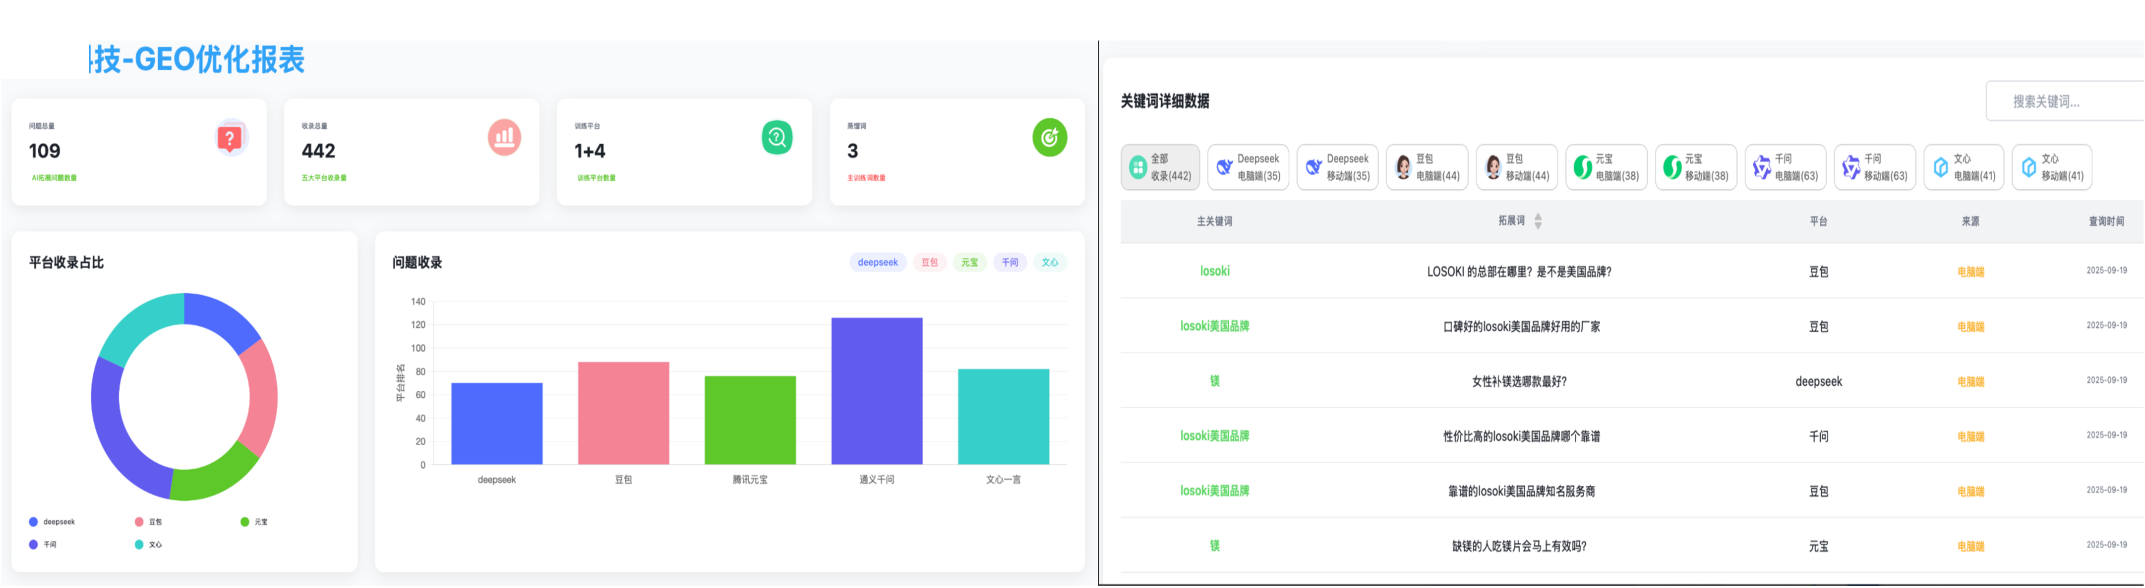2145x588 pixels.
Task: Switch to the 全部收录(442) tab
Action: pos(1161,166)
